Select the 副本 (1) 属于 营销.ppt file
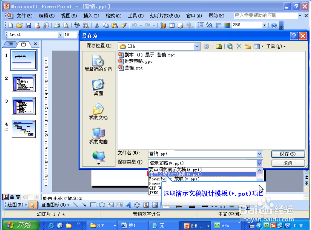The image size is (311, 230). 146,55
